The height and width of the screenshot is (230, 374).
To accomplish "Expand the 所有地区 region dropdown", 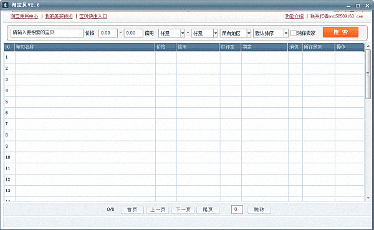I will 236,33.
